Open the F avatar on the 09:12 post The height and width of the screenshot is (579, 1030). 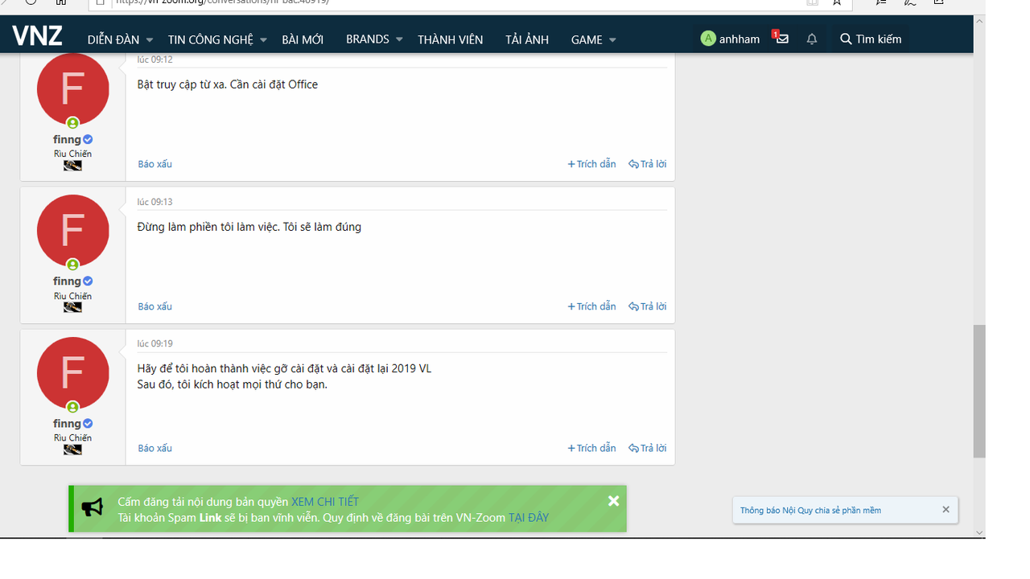[73, 89]
